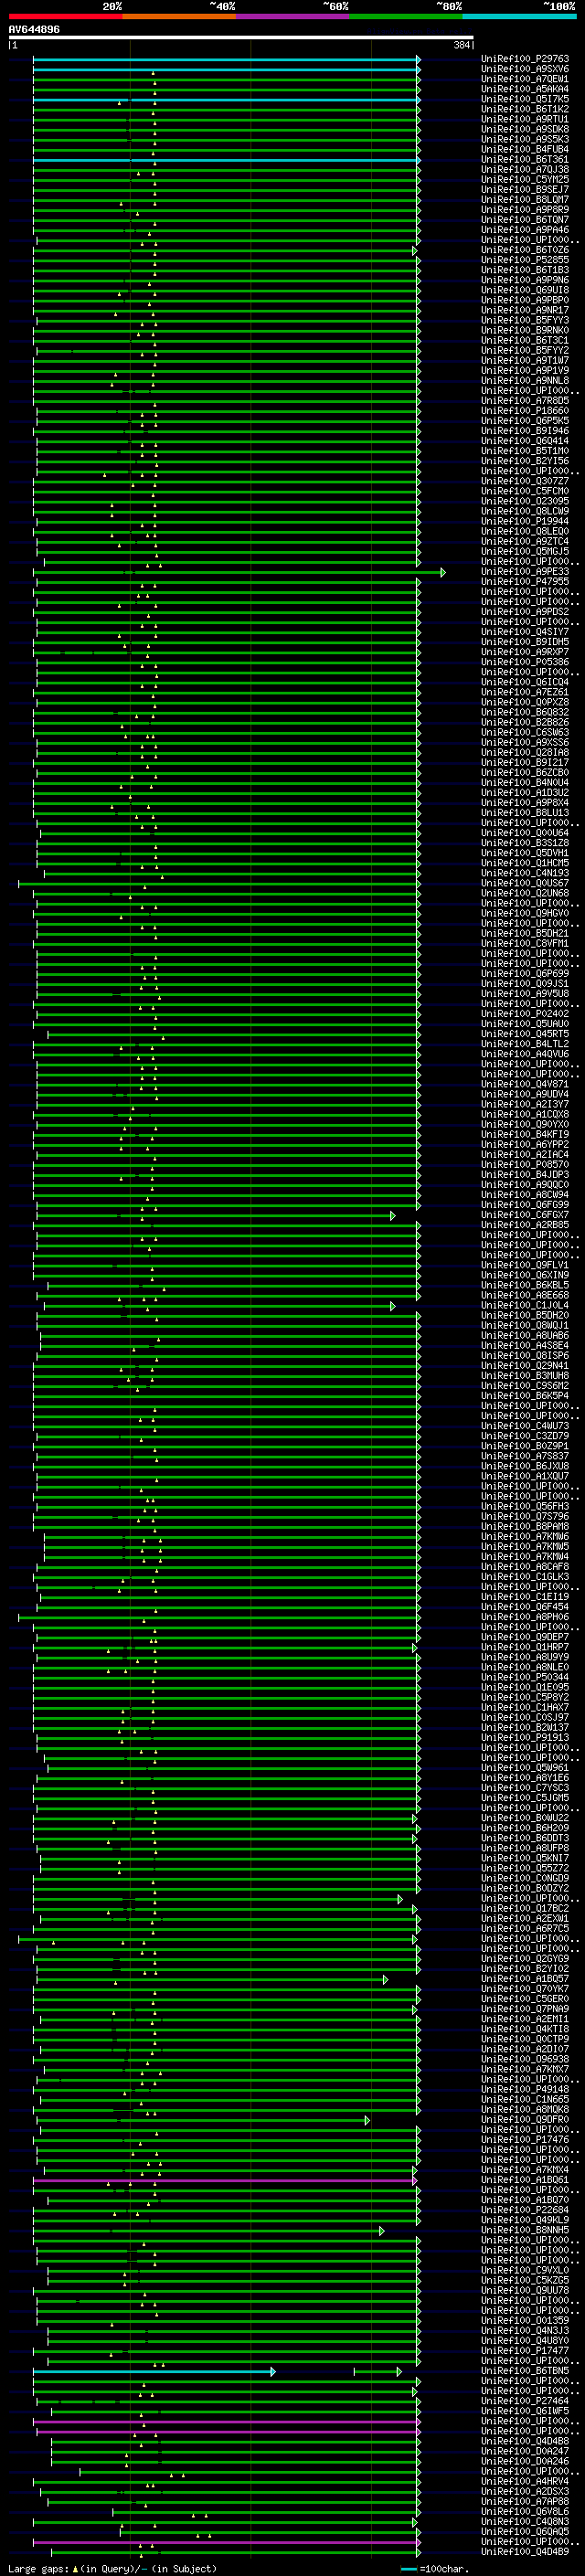585x2576 pixels.
Task: Select label UniRef100_Q4D4B9
Action: coord(525,2552)
